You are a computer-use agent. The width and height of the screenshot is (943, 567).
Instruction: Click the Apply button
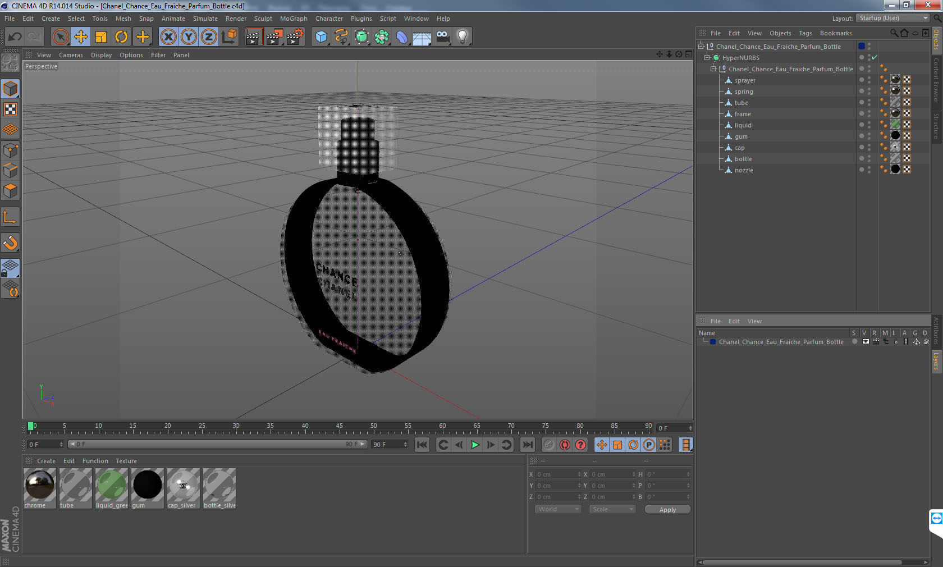click(x=667, y=509)
